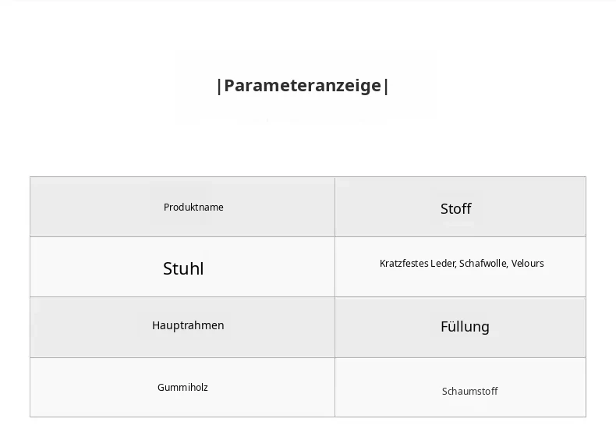Click the pipe character after Parameteranzeige

point(386,86)
